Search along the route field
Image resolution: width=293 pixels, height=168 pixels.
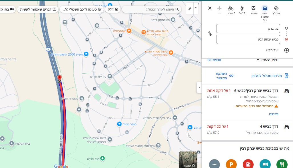(152, 9)
